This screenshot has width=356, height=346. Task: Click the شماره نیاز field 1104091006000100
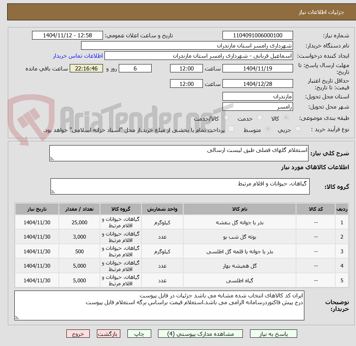258,35
